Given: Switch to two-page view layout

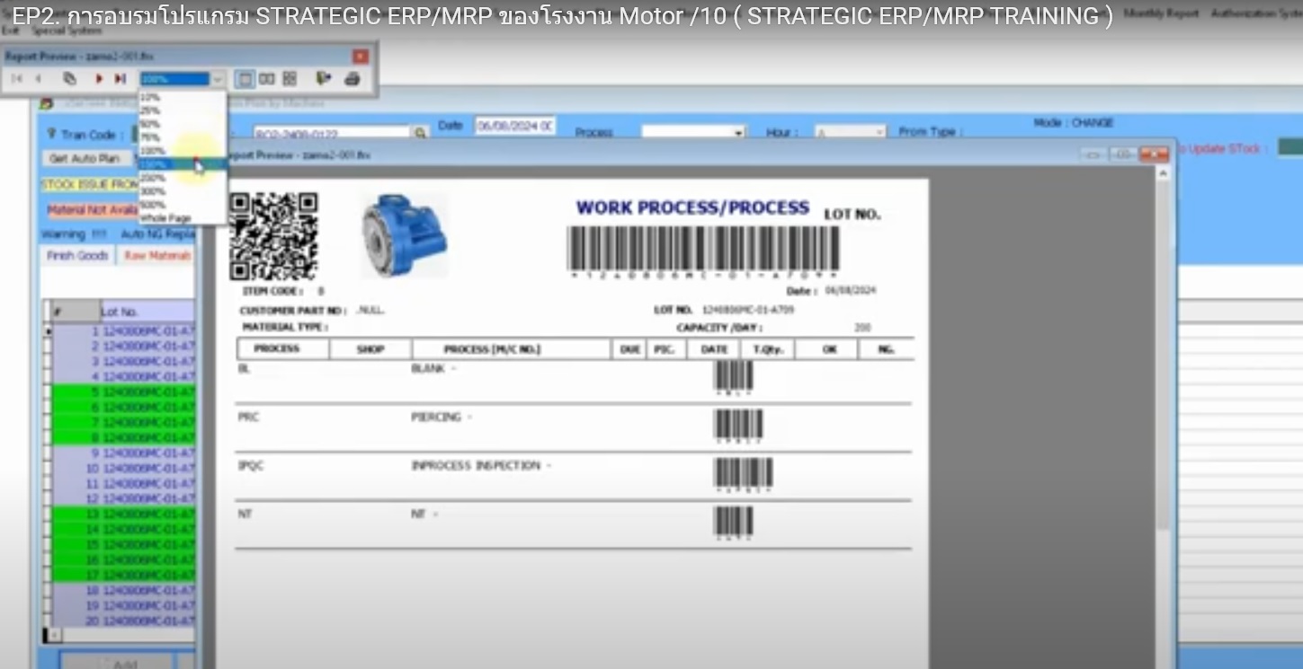Looking at the screenshot, I should (x=267, y=79).
